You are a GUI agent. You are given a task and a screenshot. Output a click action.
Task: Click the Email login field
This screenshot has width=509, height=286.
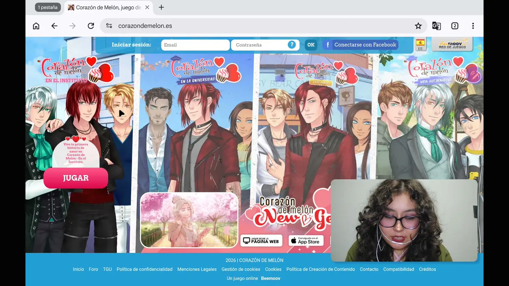click(x=195, y=45)
